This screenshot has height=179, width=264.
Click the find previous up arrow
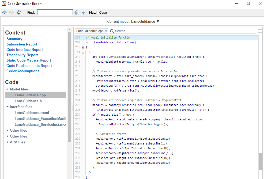click(76, 12)
